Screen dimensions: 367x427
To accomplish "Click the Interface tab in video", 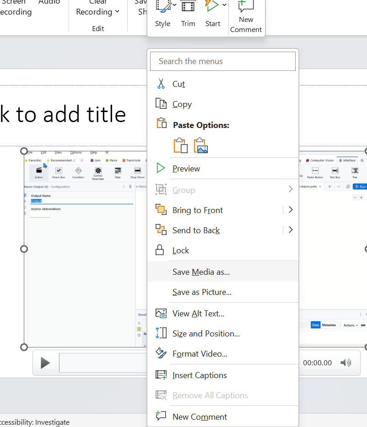I will click(347, 160).
